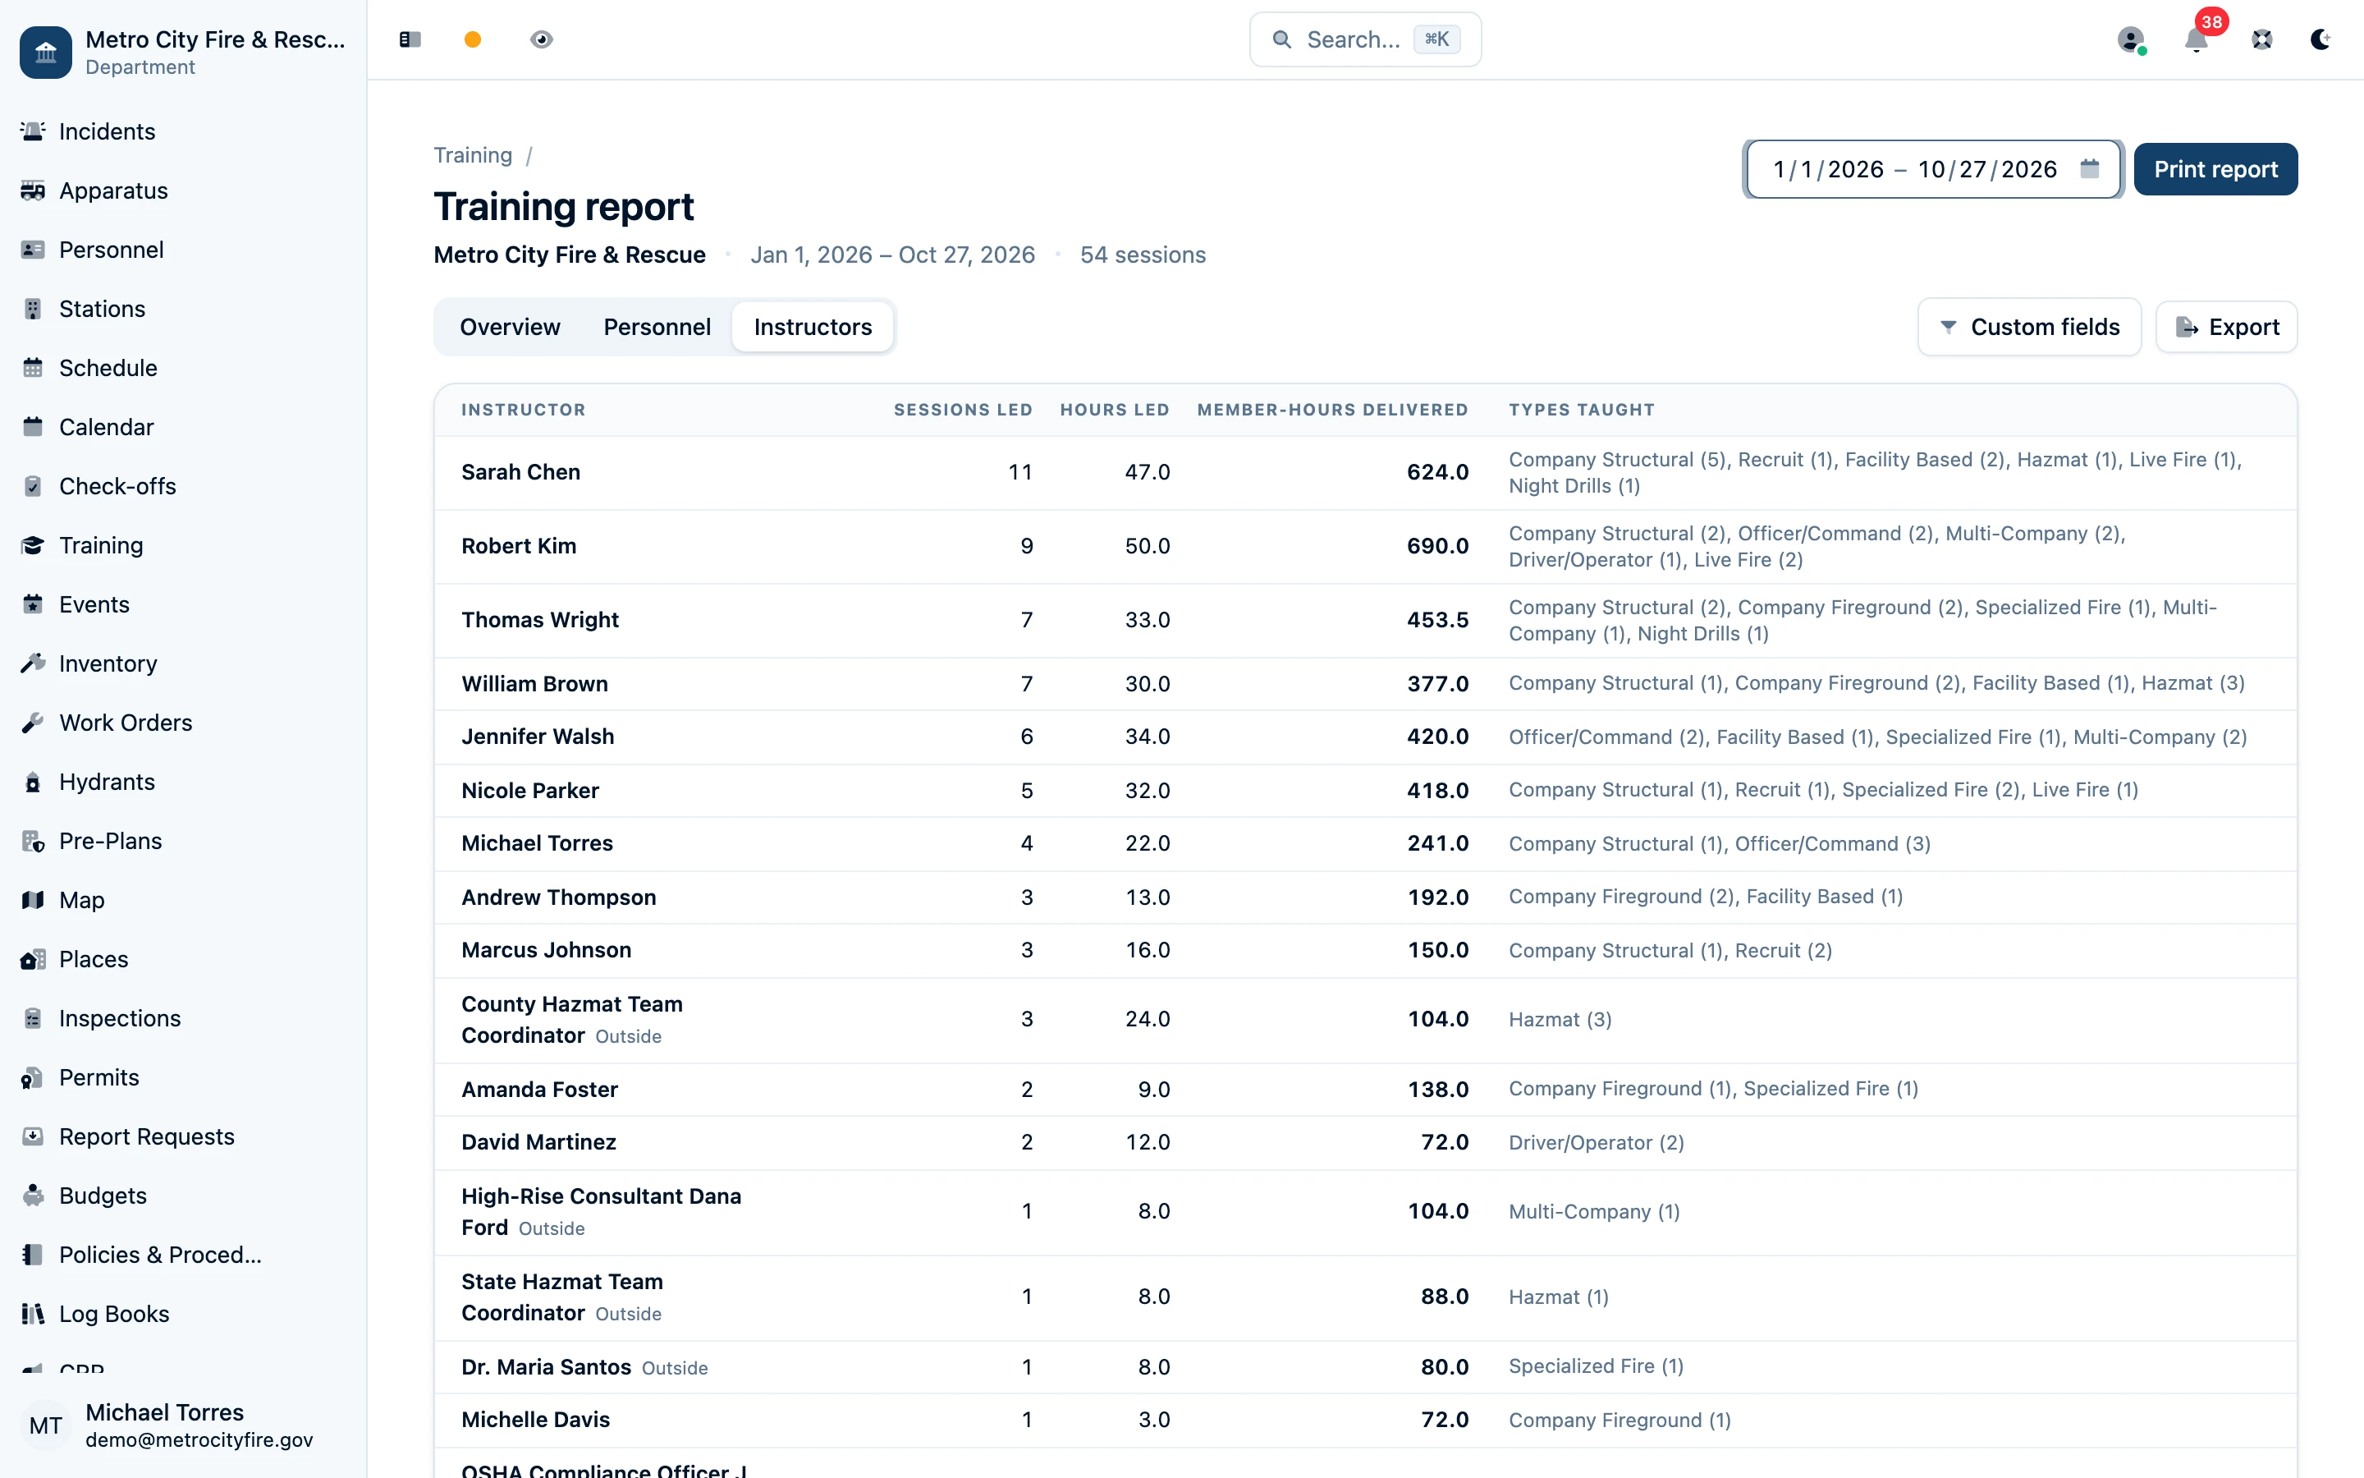Open the Map sidebar item
2364x1478 pixels.
[x=183, y=900]
